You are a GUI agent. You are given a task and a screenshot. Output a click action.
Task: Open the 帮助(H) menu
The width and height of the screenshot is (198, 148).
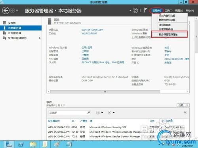tap(190, 11)
